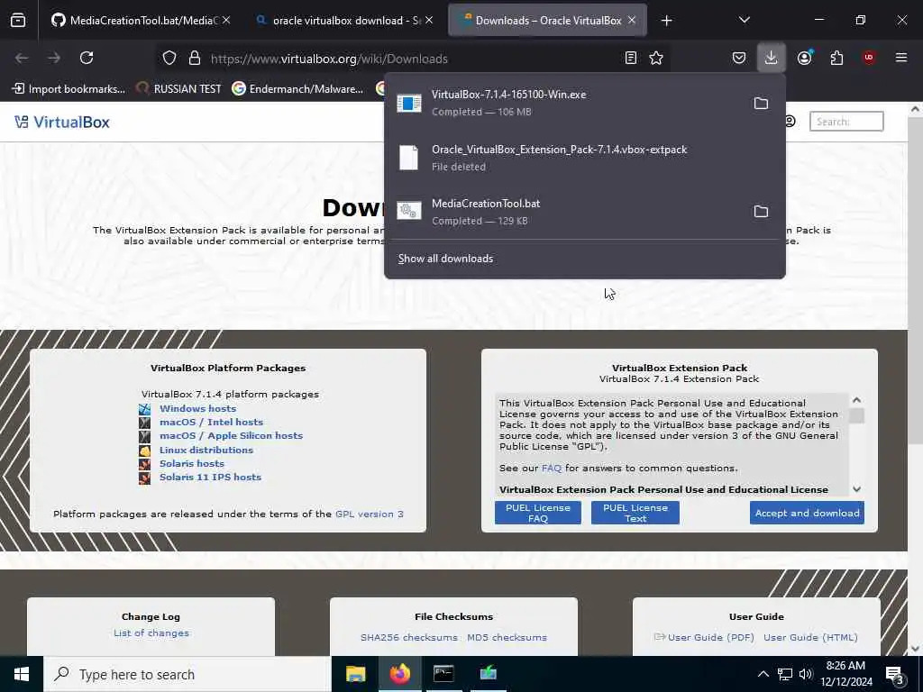
Task: Go back with the back arrow
Action: point(22,58)
